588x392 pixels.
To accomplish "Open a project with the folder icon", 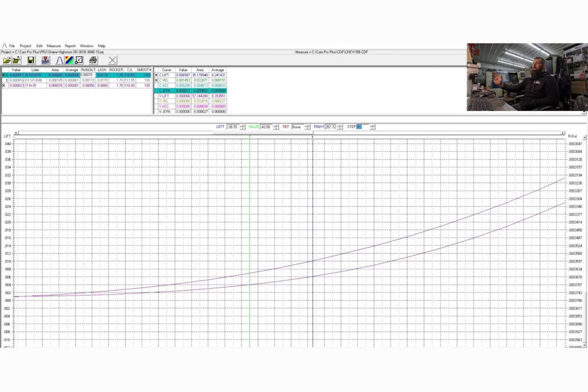I will click(7, 60).
